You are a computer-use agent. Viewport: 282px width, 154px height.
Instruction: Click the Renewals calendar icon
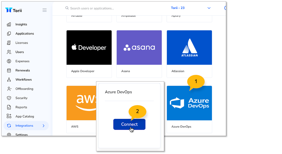9,70
